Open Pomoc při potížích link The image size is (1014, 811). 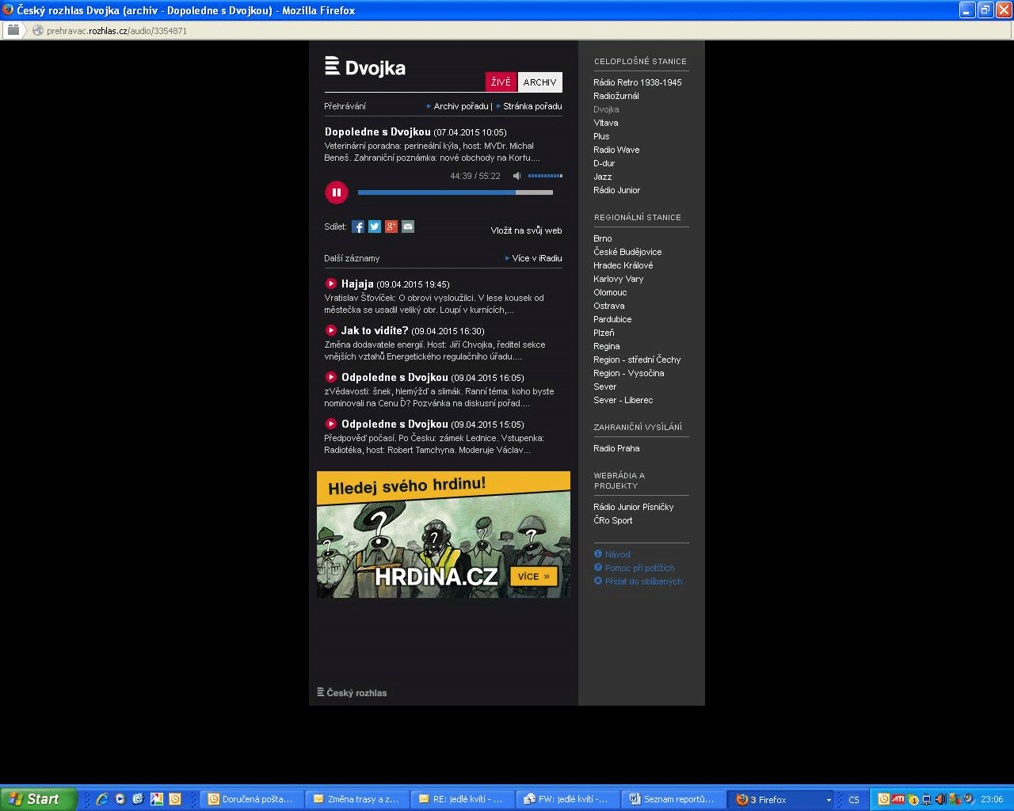pos(640,568)
